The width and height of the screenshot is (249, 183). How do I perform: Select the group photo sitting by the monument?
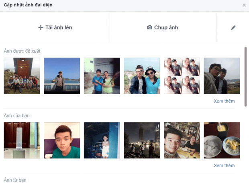point(22,76)
